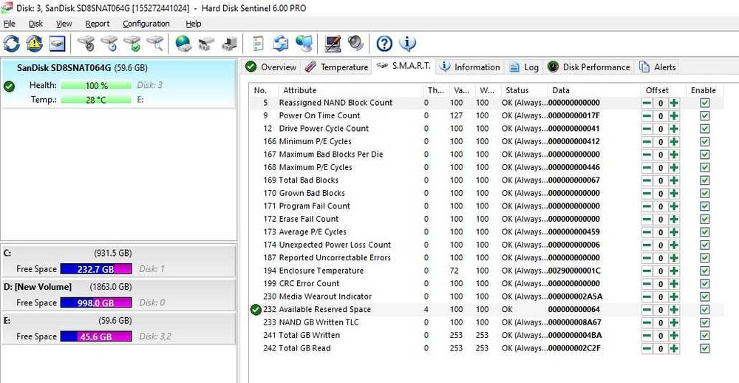Increase offset for Grown Bad Blocks
Image resolution: width=739 pixels, height=383 pixels.
675,194
